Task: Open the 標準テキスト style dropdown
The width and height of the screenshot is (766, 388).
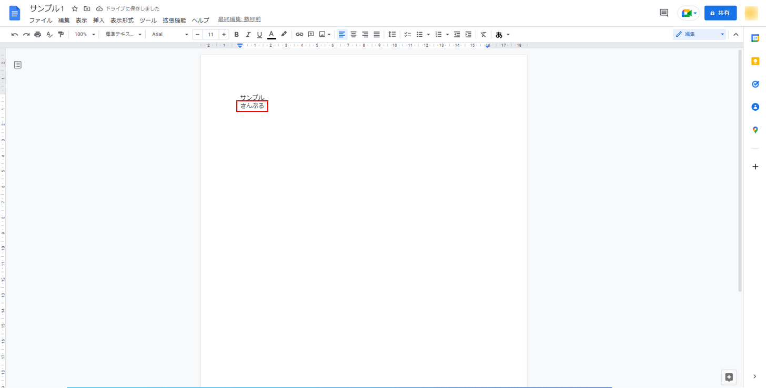Action: (124, 35)
